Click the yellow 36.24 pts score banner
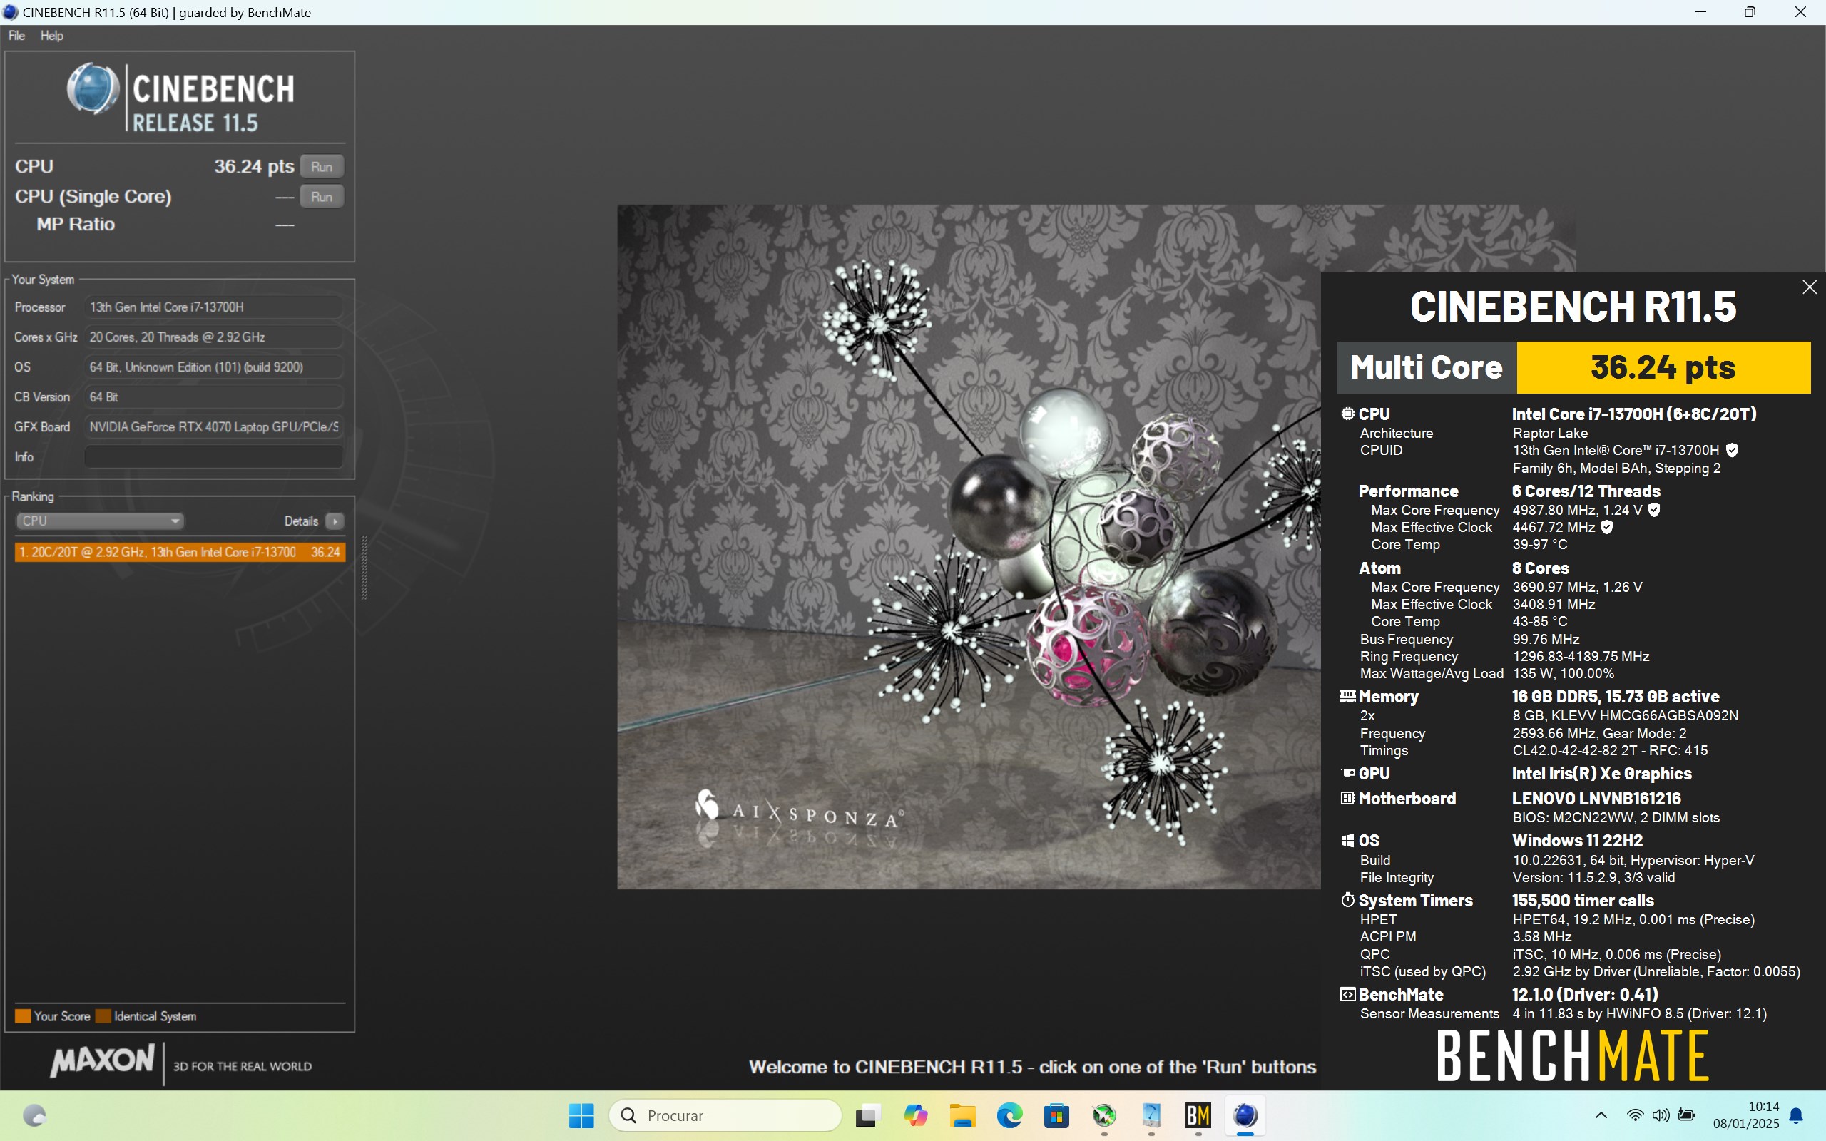 [1663, 367]
